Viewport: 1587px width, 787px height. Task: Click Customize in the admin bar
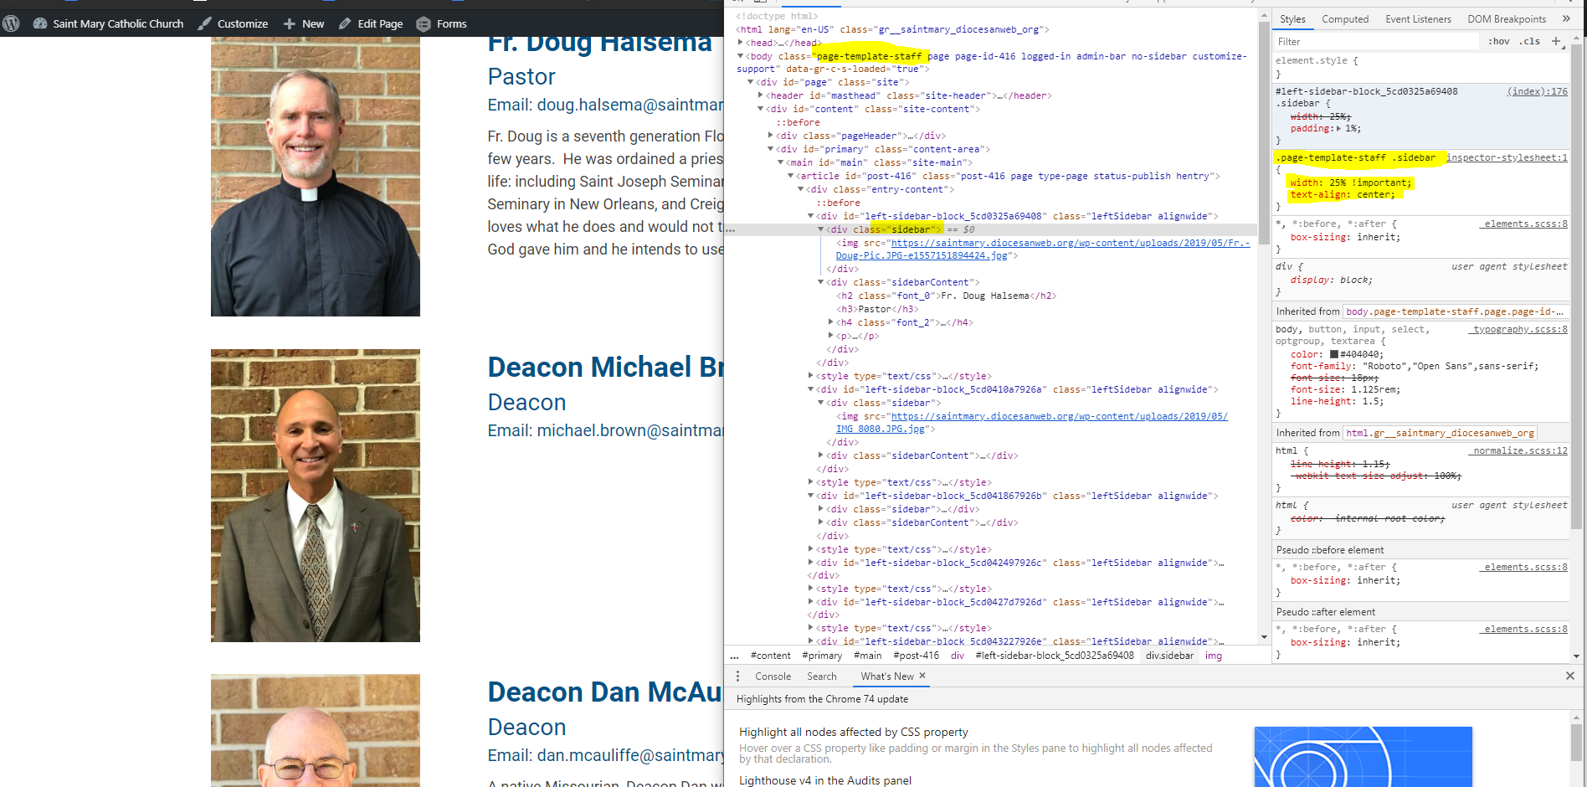242,24
